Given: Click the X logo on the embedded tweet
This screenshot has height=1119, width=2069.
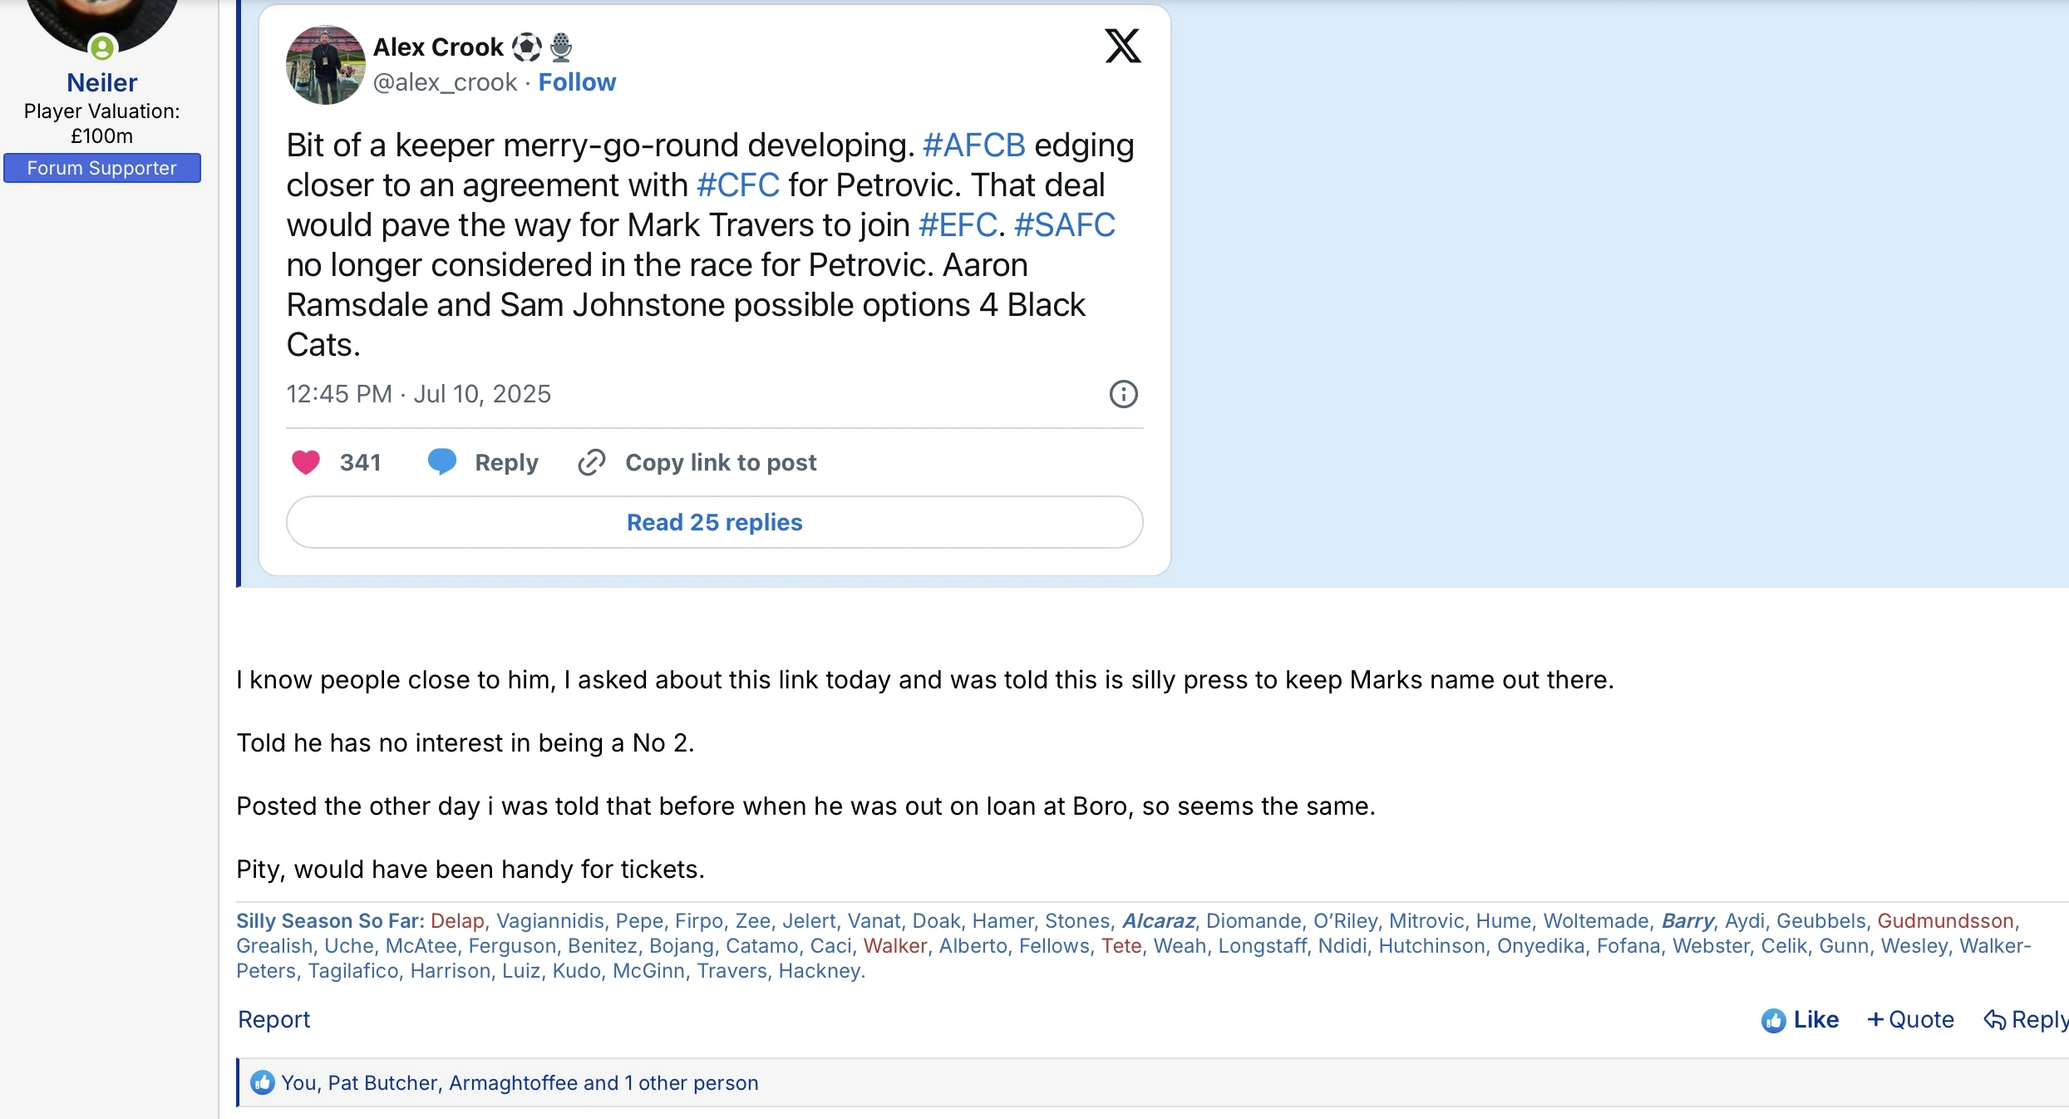Looking at the screenshot, I should [x=1122, y=46].
